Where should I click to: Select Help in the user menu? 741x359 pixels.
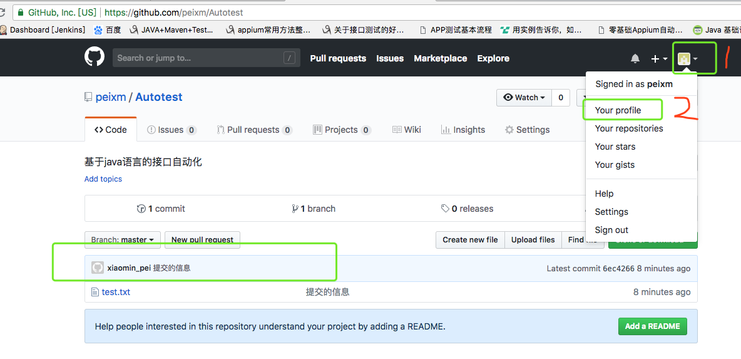click(x=604, y=194)
